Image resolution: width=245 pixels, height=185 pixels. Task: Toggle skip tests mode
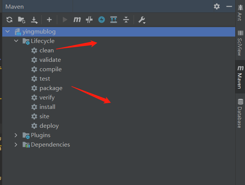coord(89,20)
